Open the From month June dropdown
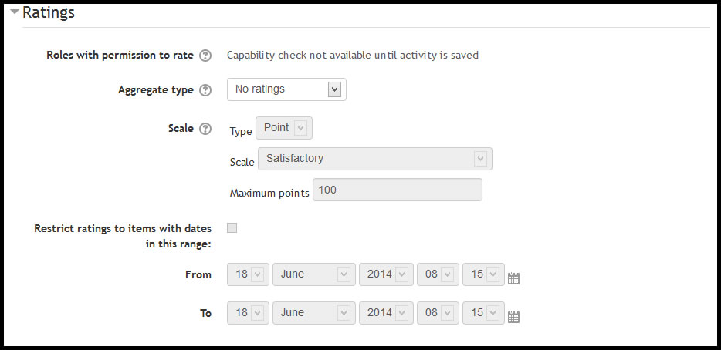This screenshot has height=350, width=721. point(313,274)
